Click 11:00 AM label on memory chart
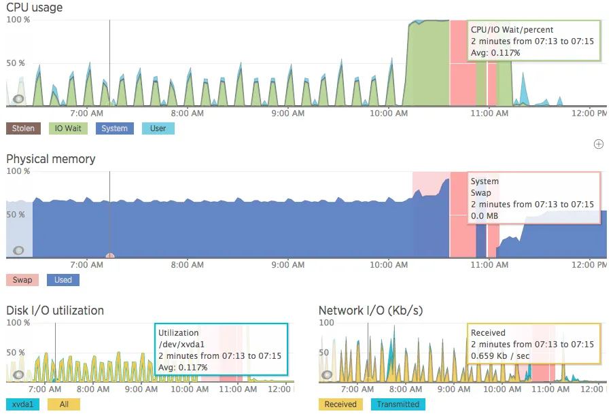The height and width of the screenshot is (420, 615). click(x=489, y=264)
